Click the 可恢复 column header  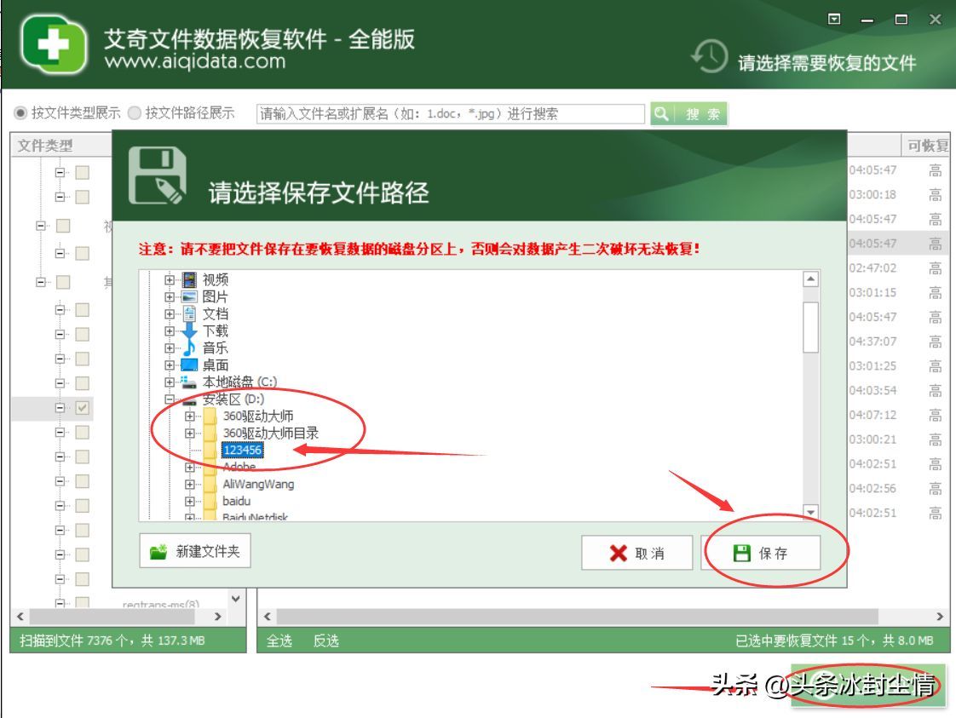click(925, 146)
